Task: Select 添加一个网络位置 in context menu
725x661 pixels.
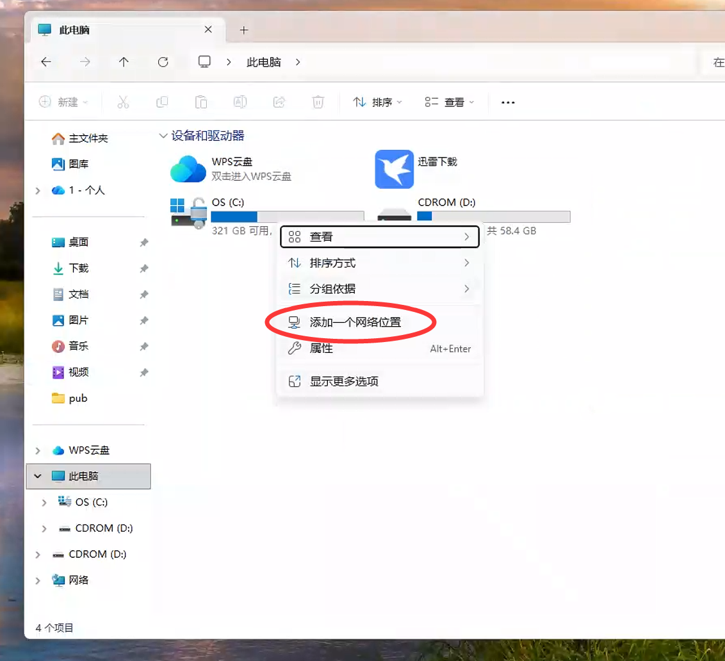Action: 355,322
